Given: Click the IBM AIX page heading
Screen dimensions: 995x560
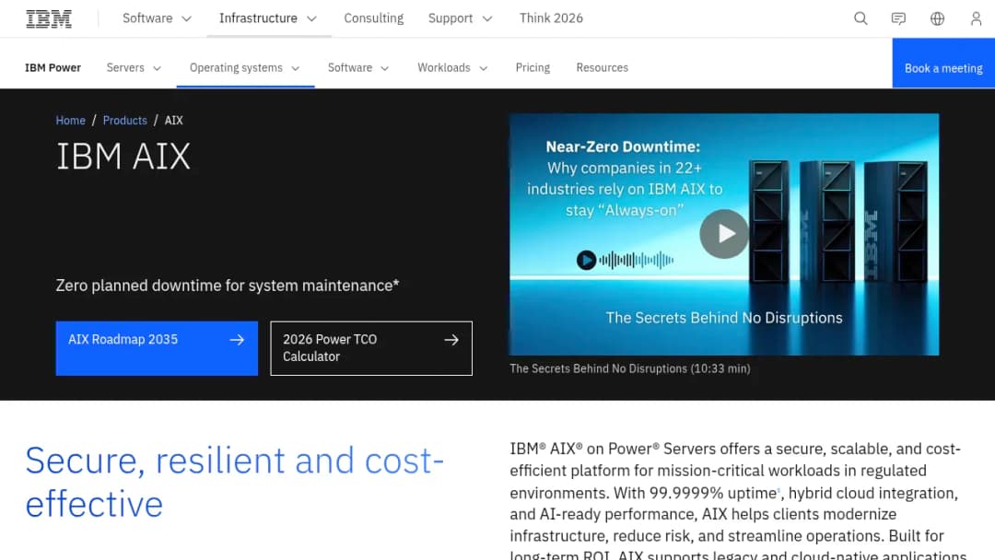Looking at the screenshot, I should click(123, 156).
